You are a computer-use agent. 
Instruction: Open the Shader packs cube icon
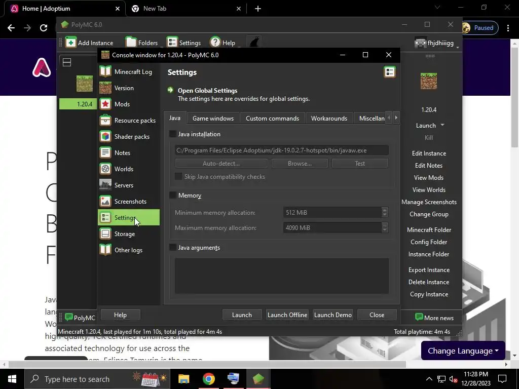pyautogui.click(x=105, y=136)
